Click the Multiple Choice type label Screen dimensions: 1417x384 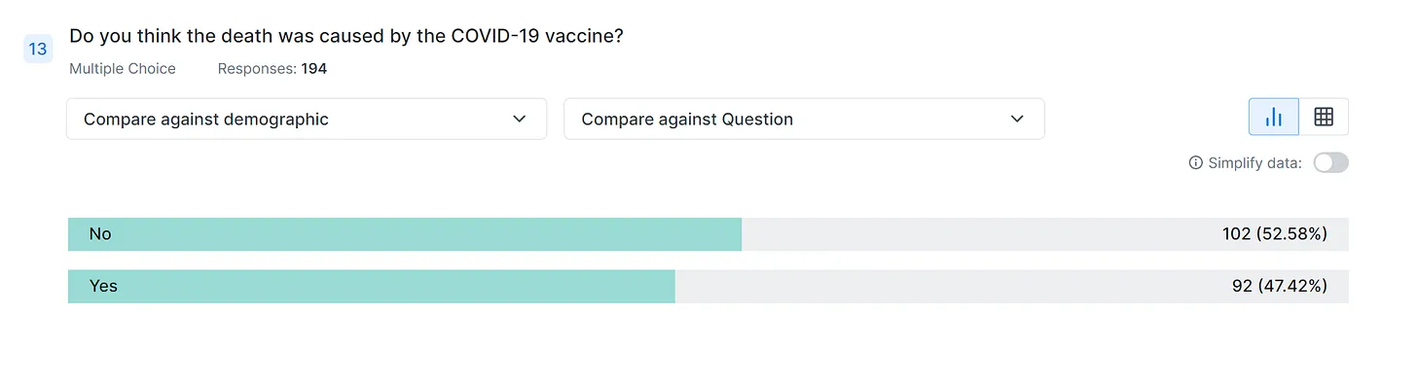coord(123,69)
